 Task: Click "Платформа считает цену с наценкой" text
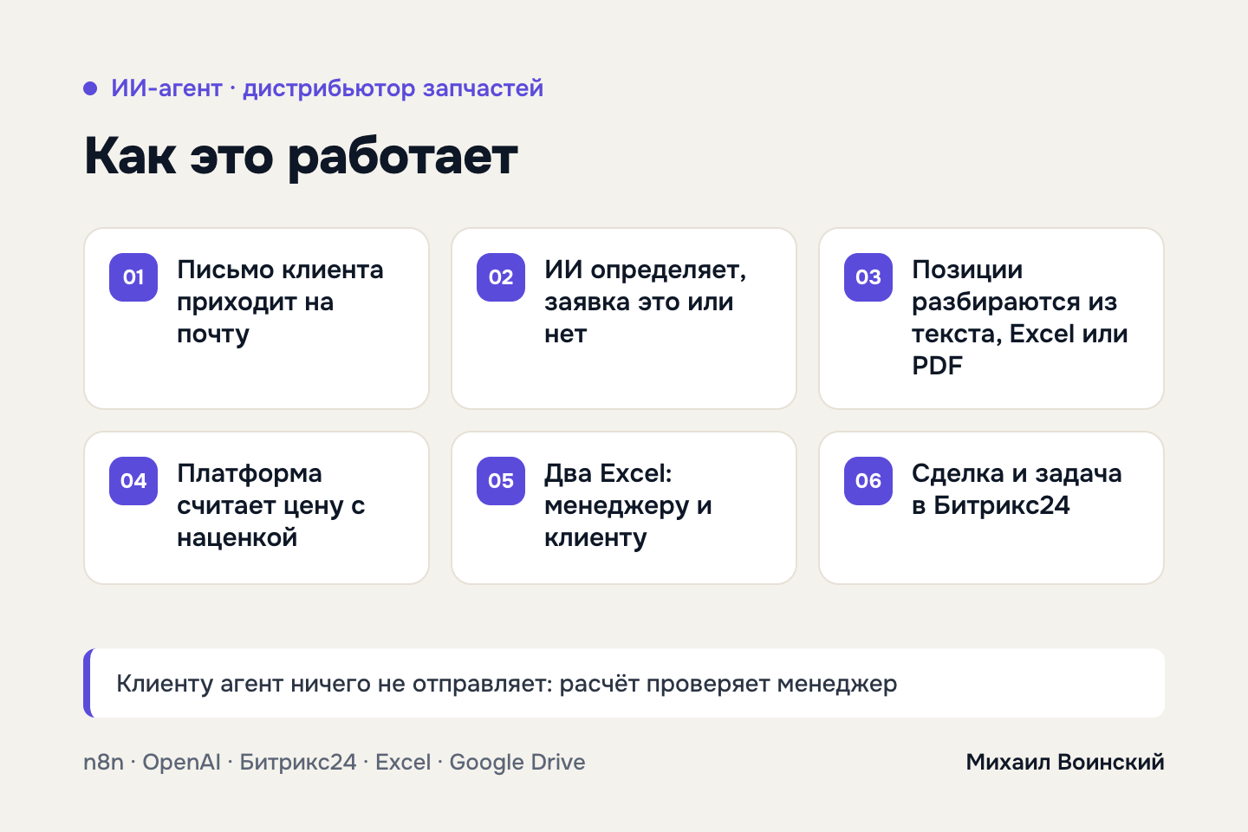(270, 505)
